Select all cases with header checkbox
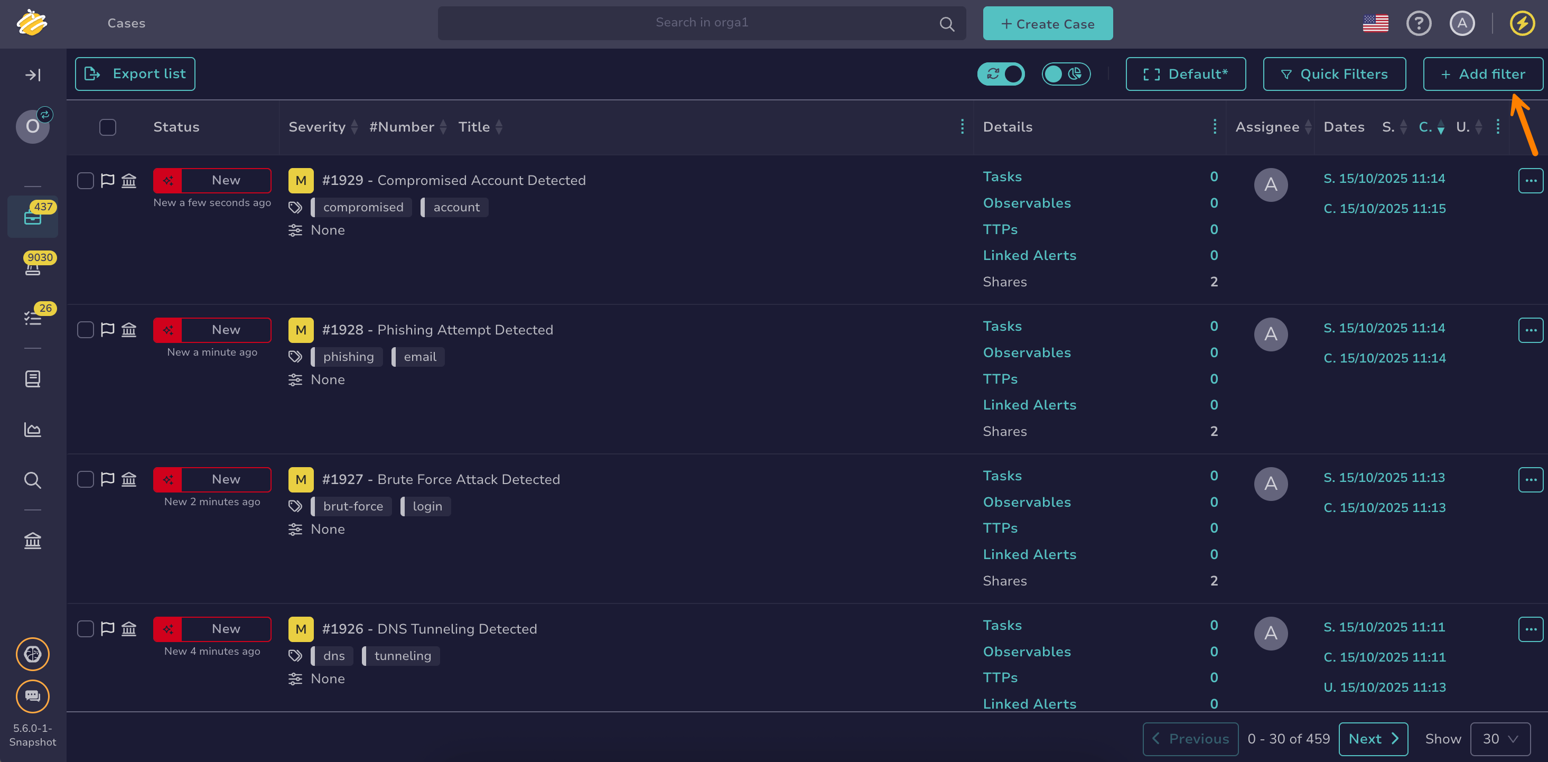Viewport: 1548px width, 762px height. [108, 127]
